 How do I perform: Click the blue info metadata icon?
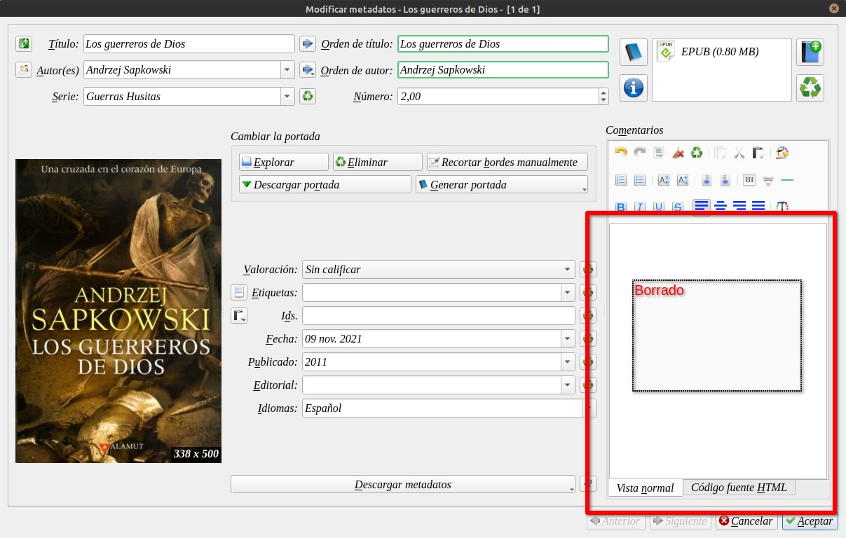tap(634, 88)
